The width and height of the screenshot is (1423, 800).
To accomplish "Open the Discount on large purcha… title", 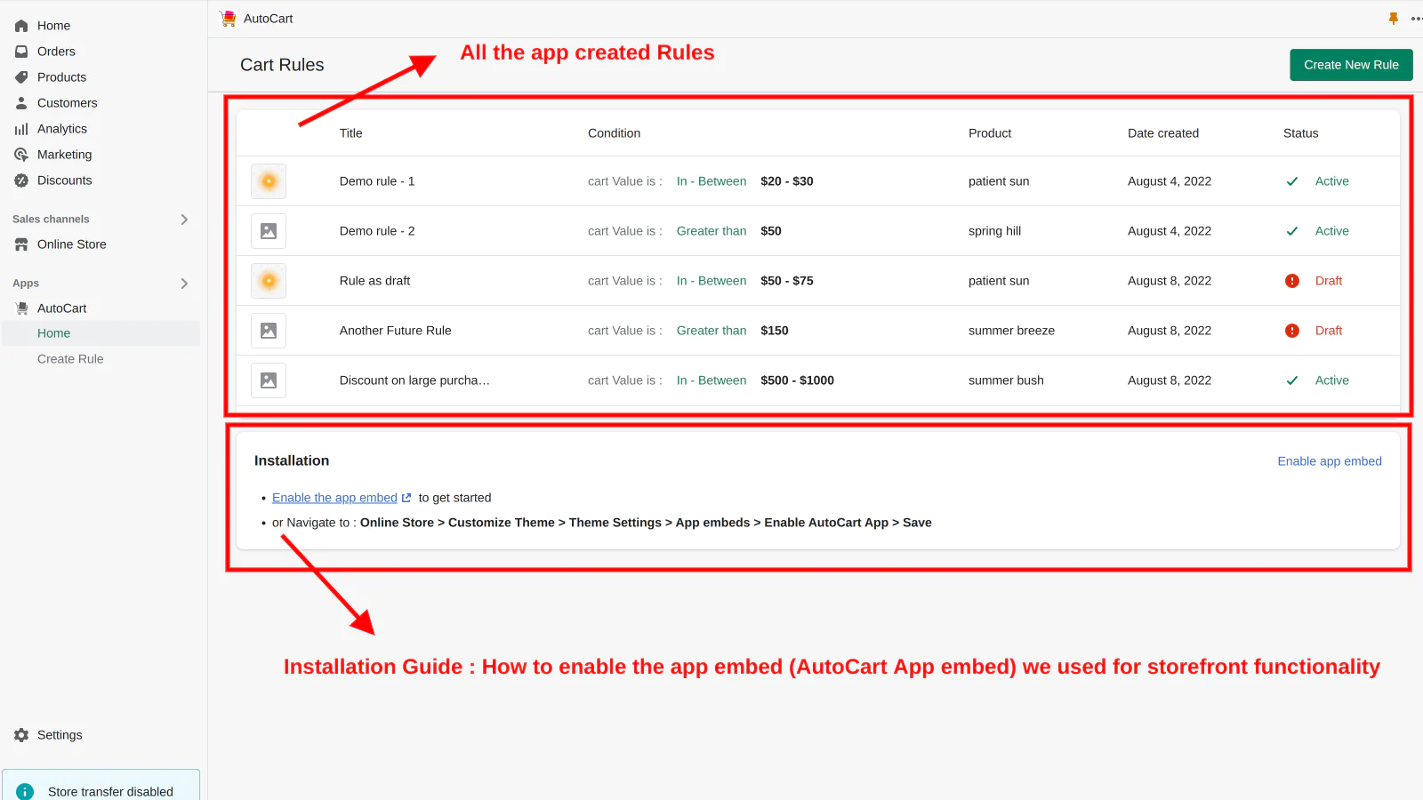I will [414, 380].
